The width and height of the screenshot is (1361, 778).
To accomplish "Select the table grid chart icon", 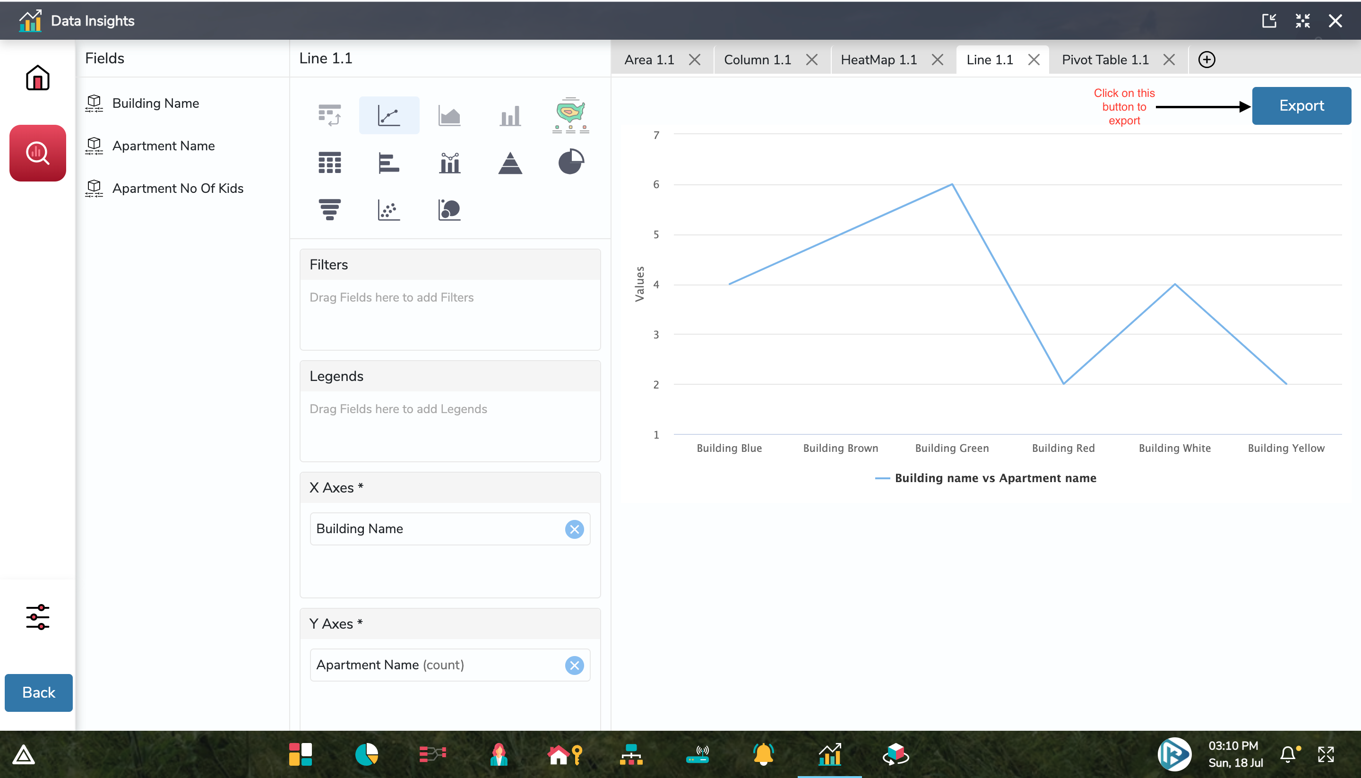I will pyautogui.click(x=329, y=163).
